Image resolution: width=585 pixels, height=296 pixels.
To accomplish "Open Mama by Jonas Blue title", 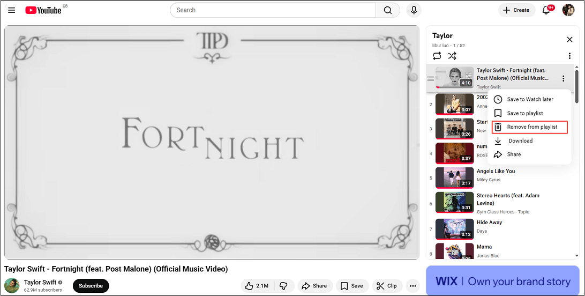I will [484, 247].
